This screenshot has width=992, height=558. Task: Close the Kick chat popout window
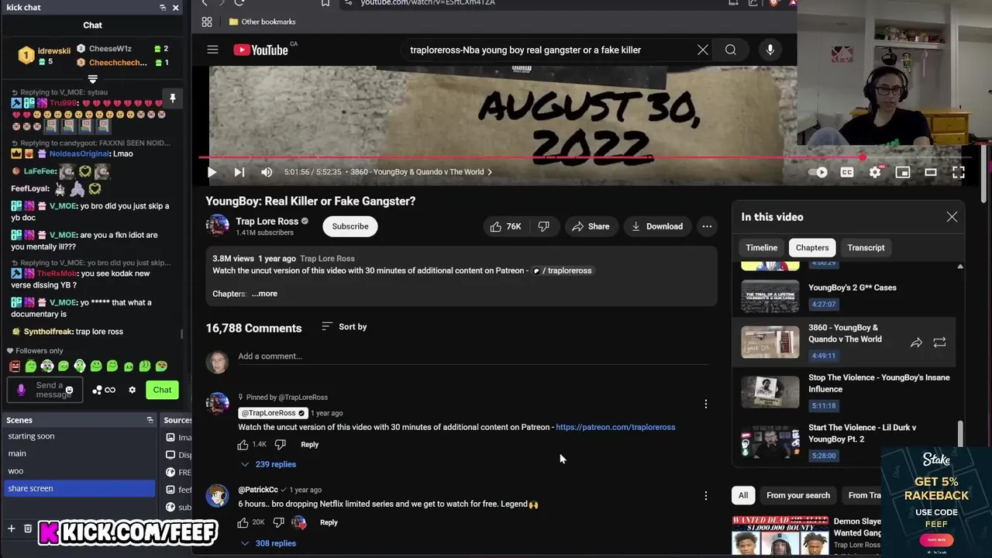point(176,7)
